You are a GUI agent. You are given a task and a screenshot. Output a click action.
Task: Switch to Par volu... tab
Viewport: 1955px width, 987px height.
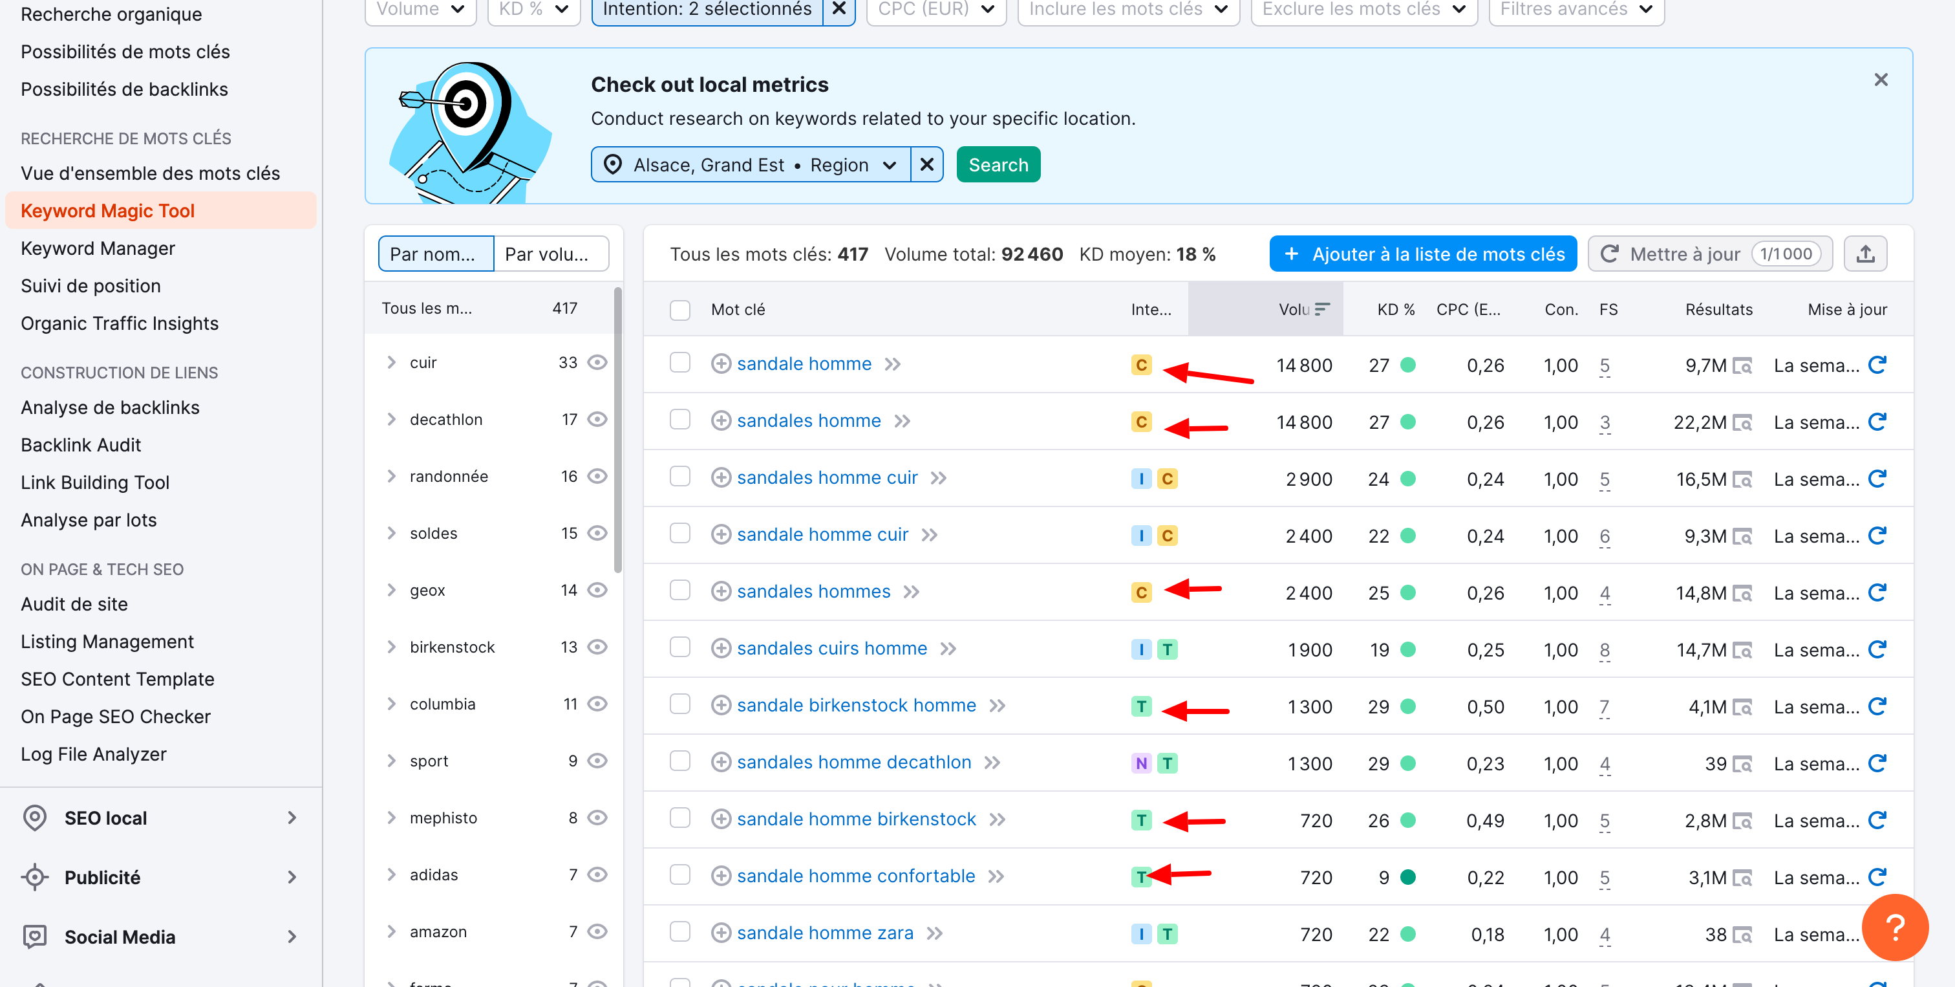tap(551, 254)
